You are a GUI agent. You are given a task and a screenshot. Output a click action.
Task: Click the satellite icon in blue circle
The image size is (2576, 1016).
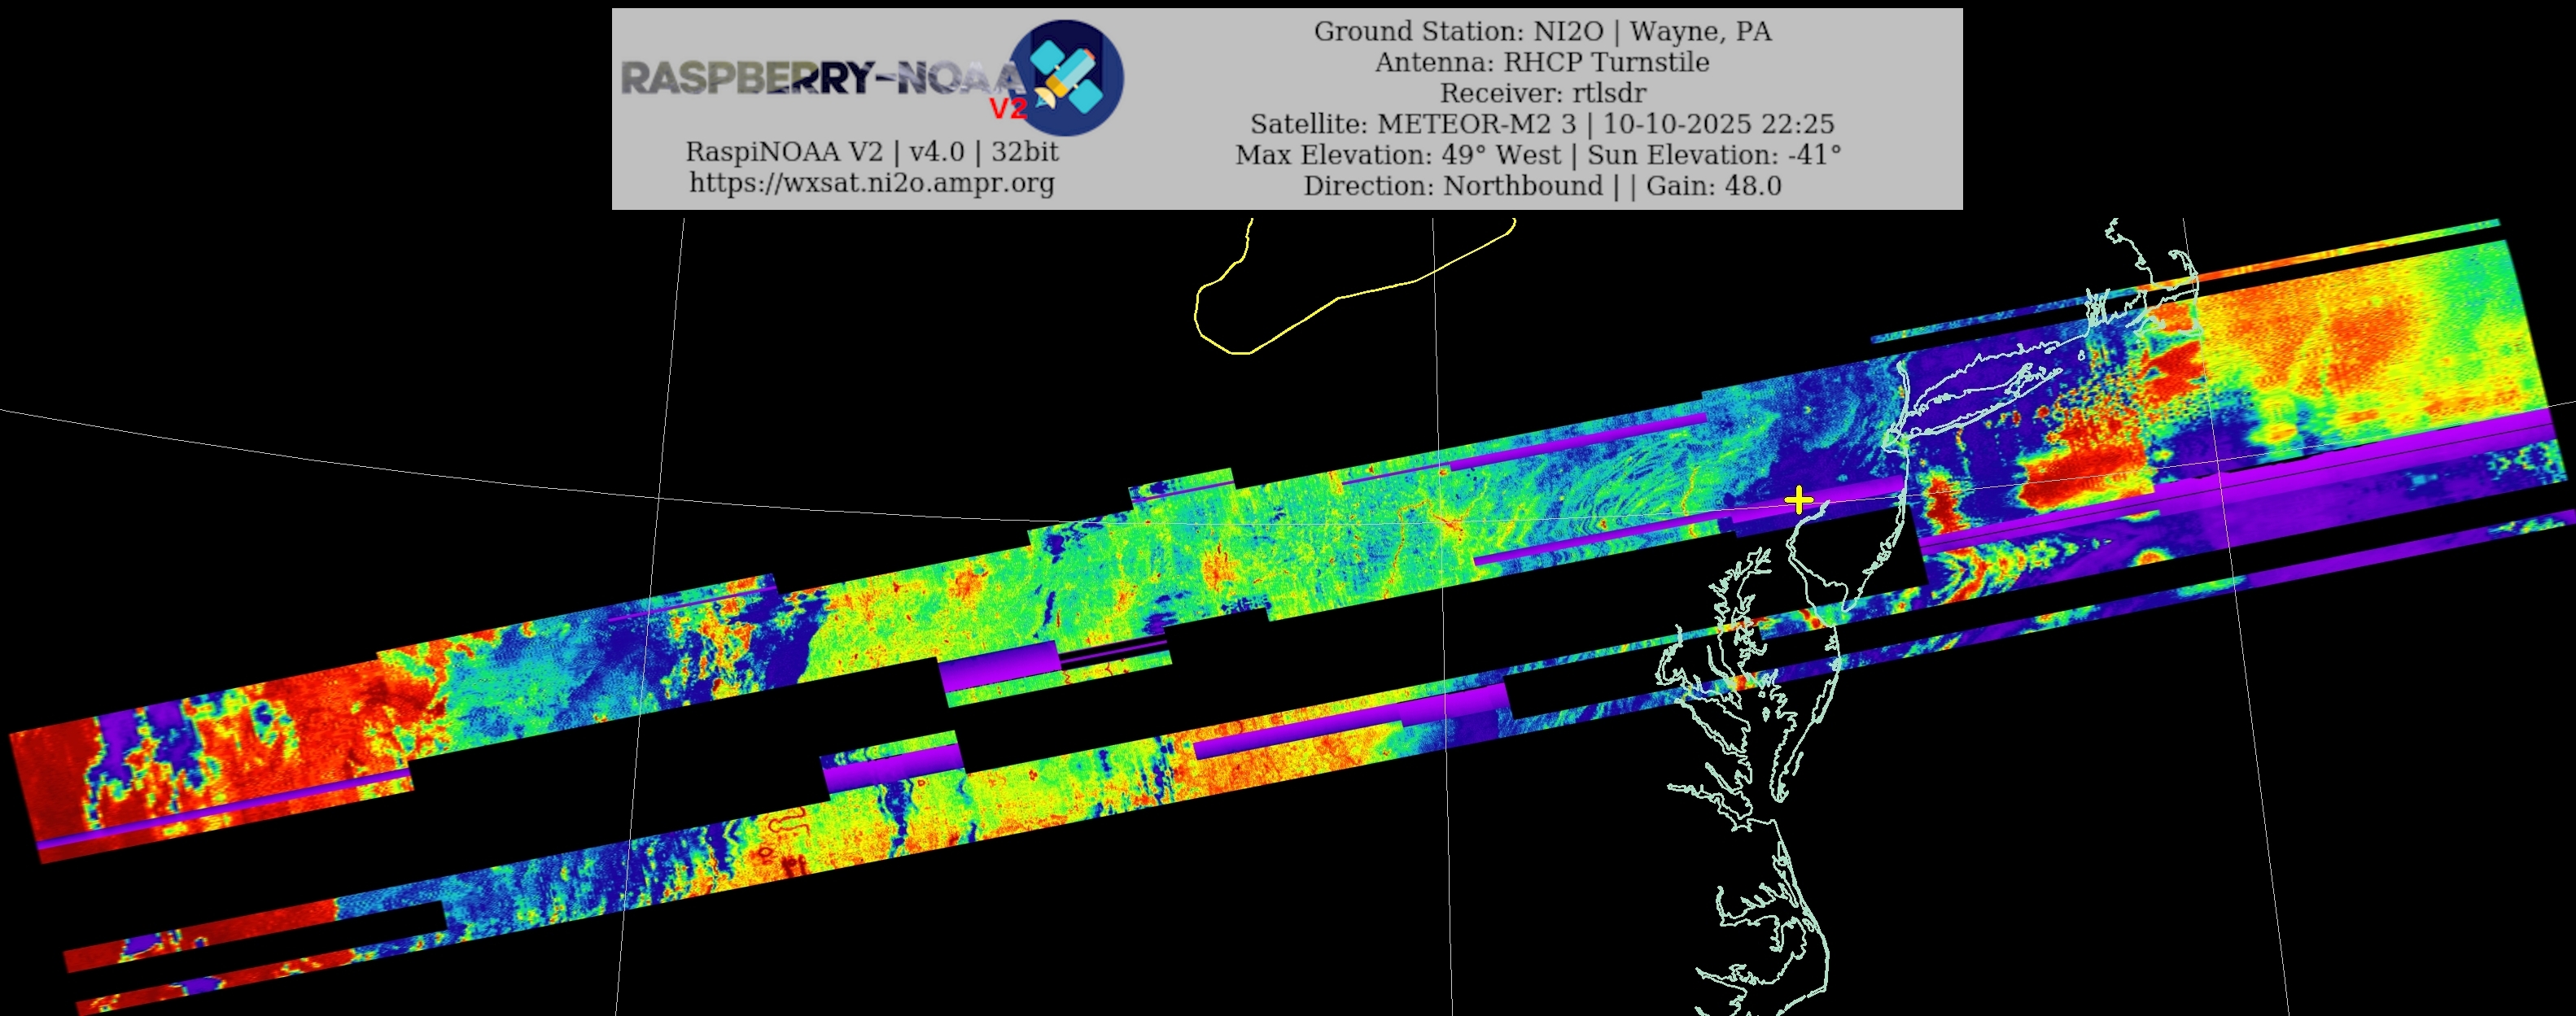[1067, 78]
